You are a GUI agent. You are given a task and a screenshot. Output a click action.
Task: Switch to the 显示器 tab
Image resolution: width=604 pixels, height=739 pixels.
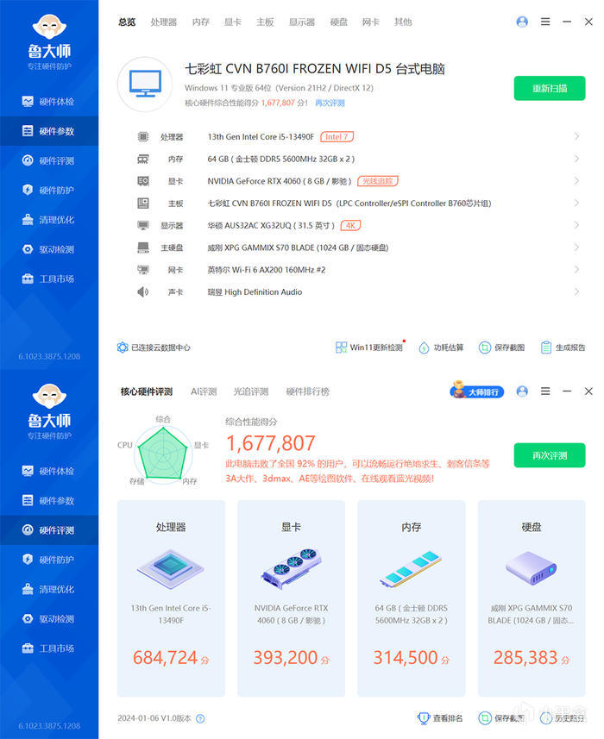(302, 22)
